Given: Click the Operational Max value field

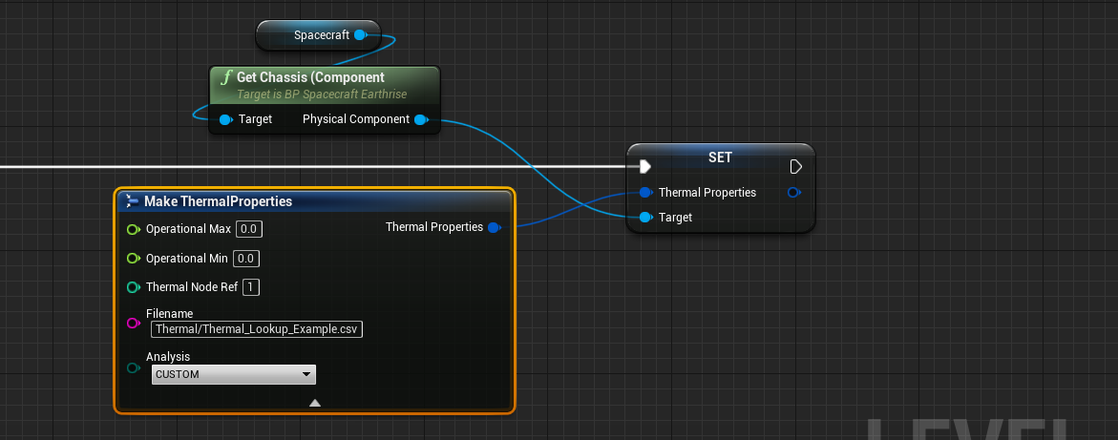Looking at the screenshot, I should [249, 229].
